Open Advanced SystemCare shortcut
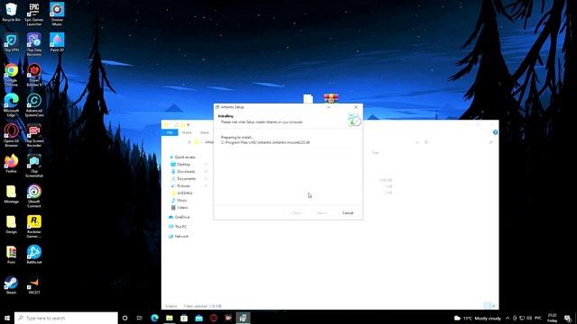The height and width of the screenshot is (324, 577). coord(34,105)
